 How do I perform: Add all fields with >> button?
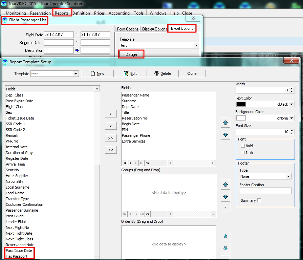click(111, 138)
